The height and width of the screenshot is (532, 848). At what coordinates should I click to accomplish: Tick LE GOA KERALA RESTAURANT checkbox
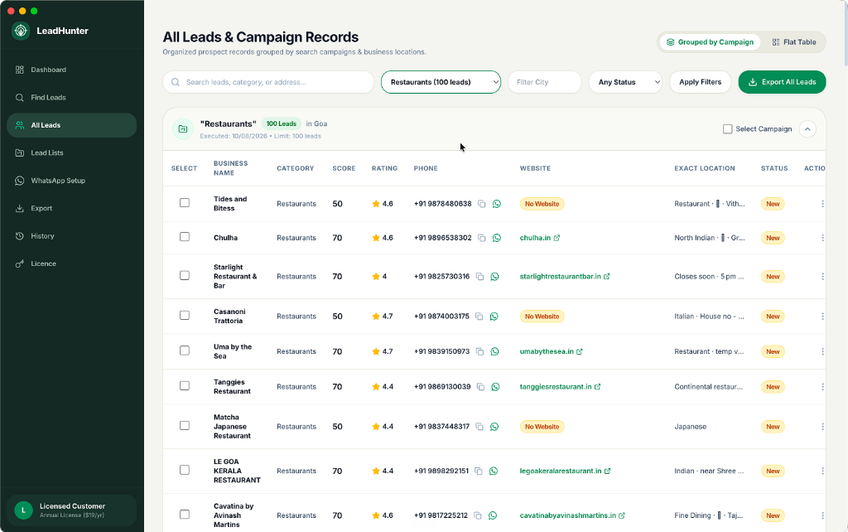coord(185,471)
